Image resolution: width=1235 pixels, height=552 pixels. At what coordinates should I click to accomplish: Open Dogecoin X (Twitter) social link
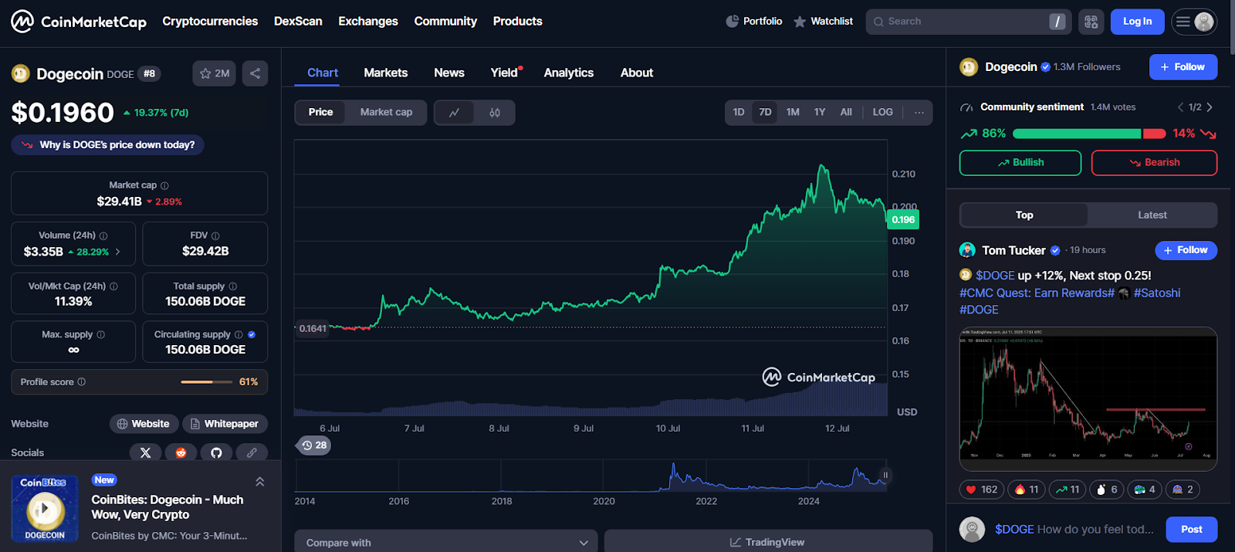tap(146, 453)
